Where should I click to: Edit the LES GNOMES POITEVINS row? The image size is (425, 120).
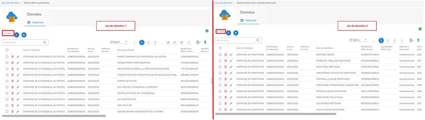coord(231,103)
